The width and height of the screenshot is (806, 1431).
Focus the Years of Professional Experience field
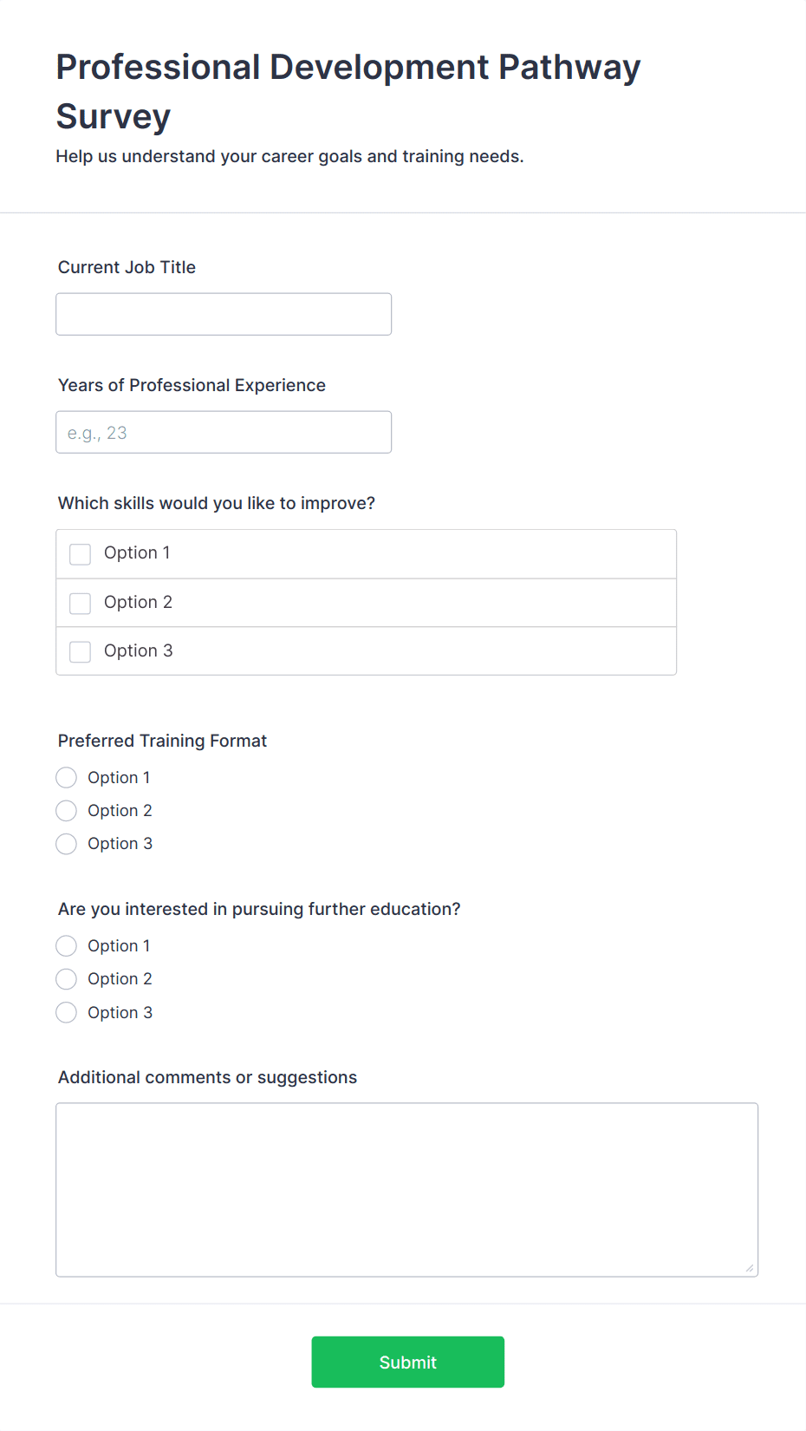[224, 432]
